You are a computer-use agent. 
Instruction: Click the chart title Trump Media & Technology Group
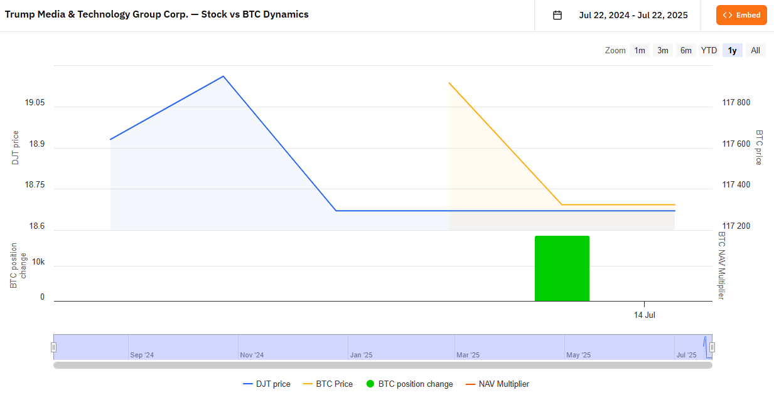click(x=157, y=14)
